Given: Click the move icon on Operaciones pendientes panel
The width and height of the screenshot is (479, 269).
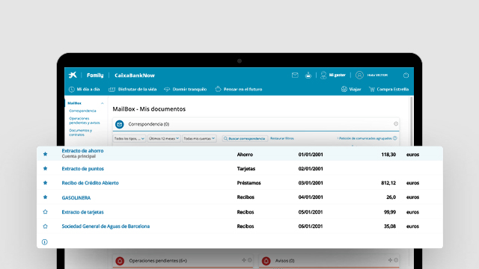Looking at the screenshot, I should 244,260.
